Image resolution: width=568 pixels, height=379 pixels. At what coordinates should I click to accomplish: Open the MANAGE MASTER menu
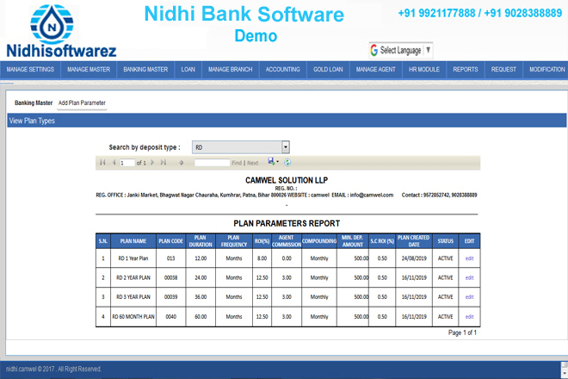tap(89, 70)
